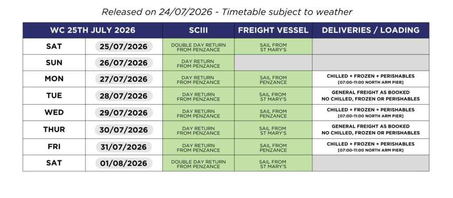Click the Released on 24/07/2026 title text

227,12
